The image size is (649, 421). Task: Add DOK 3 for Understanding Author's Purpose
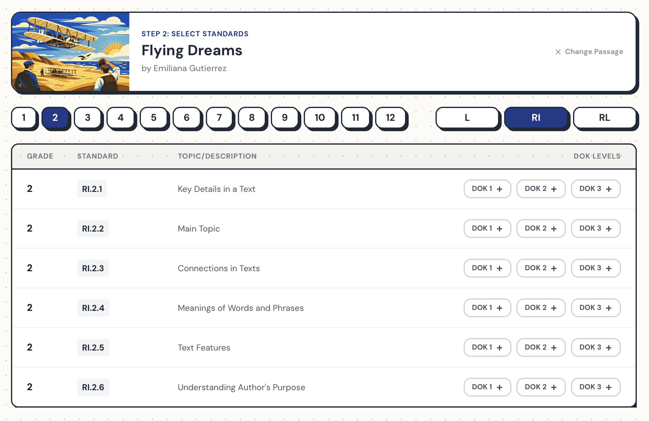point(595,387)
